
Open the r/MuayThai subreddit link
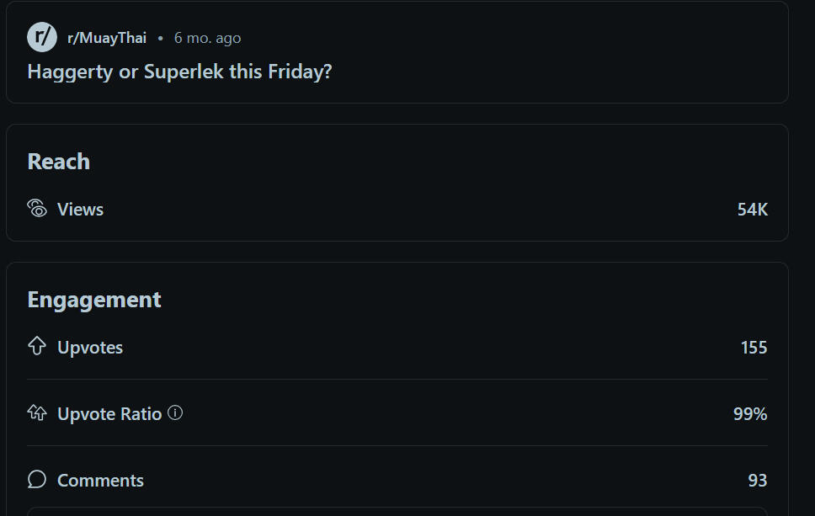click(107, 38)
